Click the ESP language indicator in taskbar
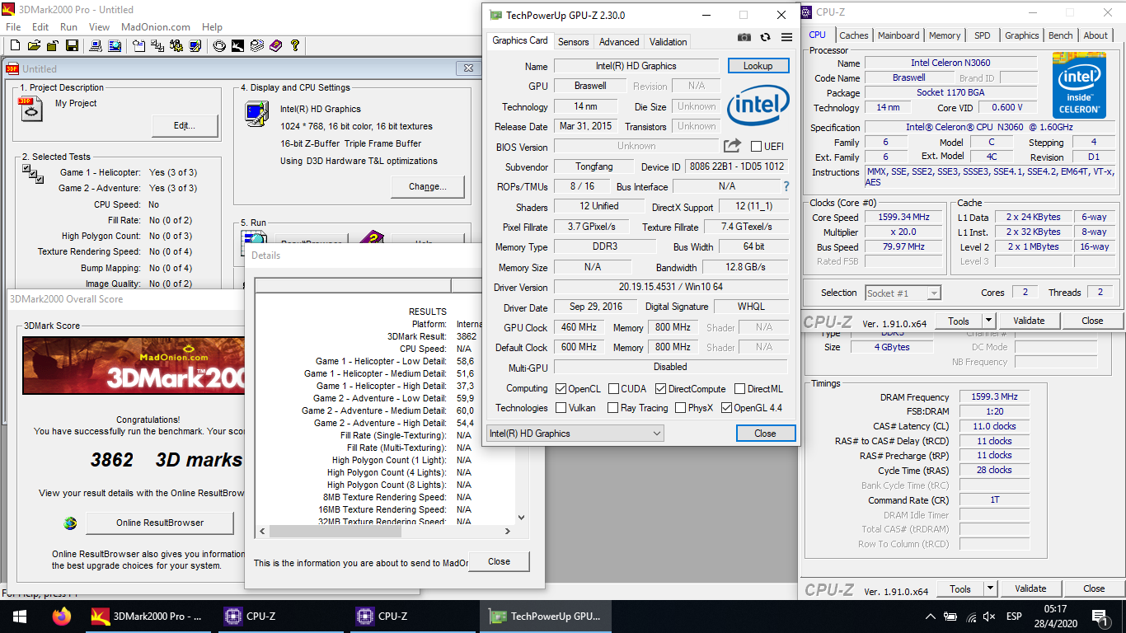The height and width of the screenshot is (633, 1126). tap(1014, 617)
